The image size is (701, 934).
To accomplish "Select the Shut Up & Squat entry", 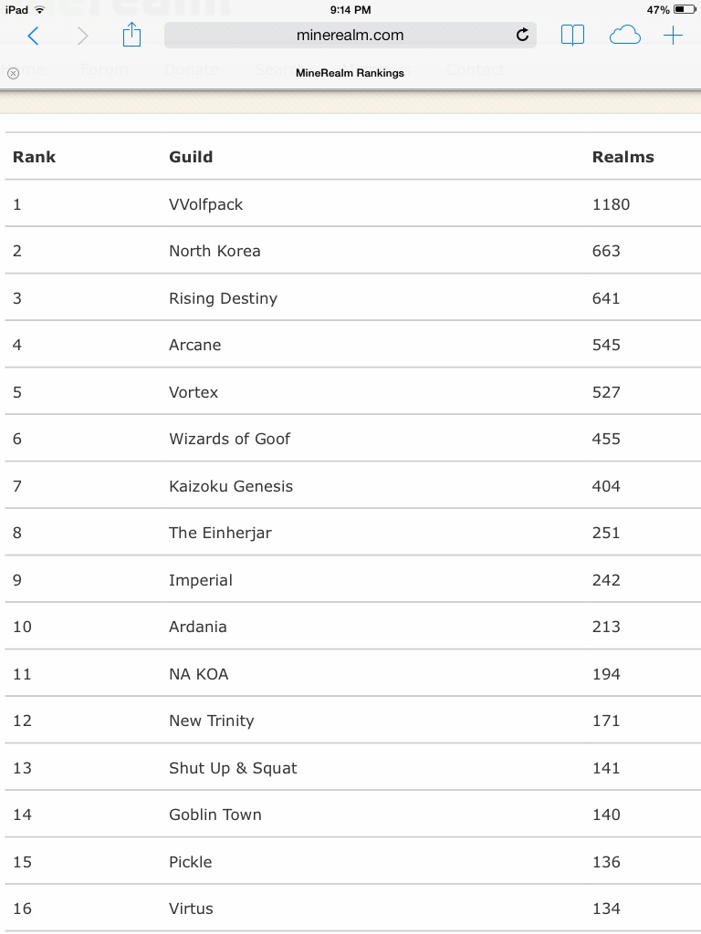I will [x=233, y=768].
